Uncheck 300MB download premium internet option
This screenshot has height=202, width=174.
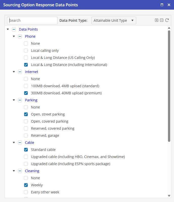tap(26, 93)
